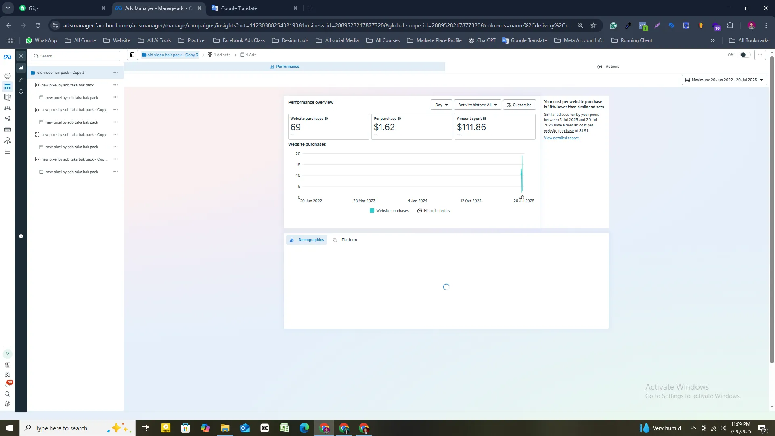775x436 pixels.
Task: Click the megaphone advertising icon in sidebar
Action: pos(7,119)
